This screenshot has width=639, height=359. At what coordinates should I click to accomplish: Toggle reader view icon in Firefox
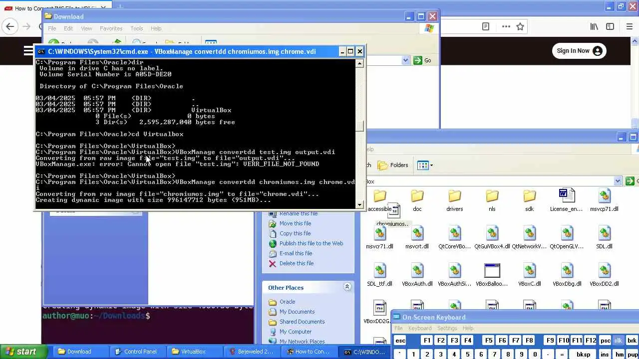[486, 27]
